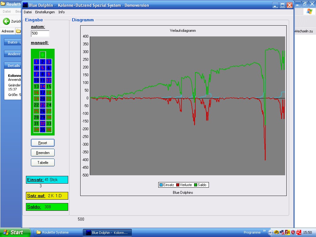
Task: Open the Datei menu in Explorer window
Action: tap(7, 11)
